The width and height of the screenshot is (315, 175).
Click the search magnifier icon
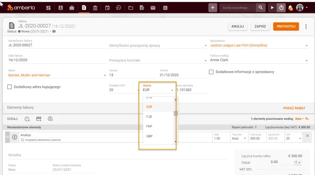(x=261, y=8)
